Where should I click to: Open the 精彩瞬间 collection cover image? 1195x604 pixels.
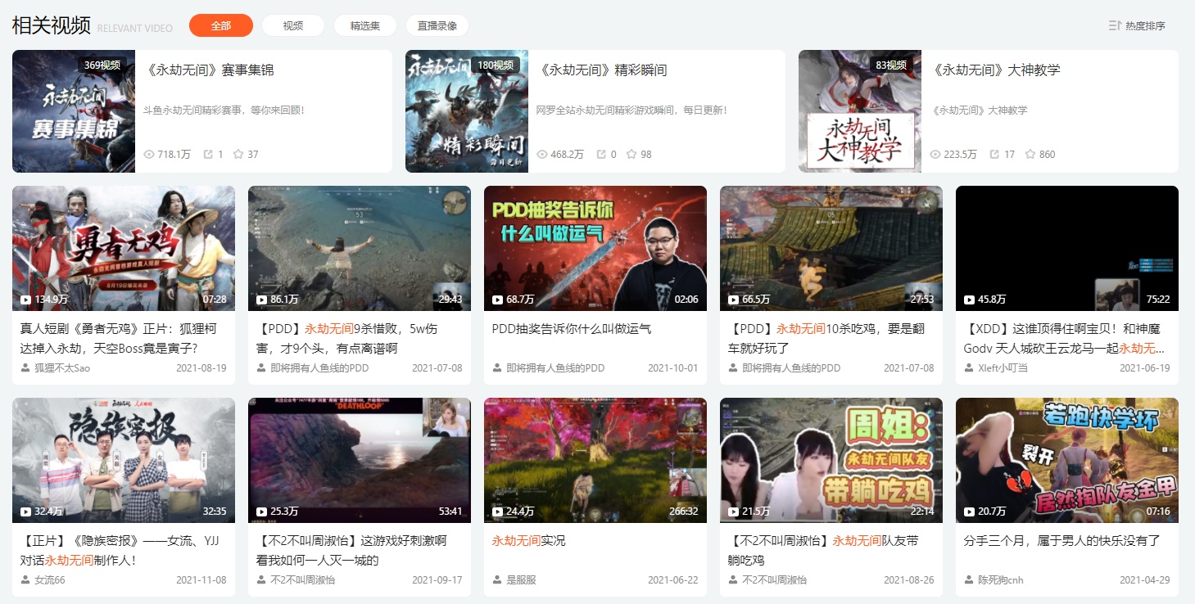[x=467, y=111]
